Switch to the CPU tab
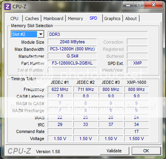166x159 pixels. (x=14, y=18)
